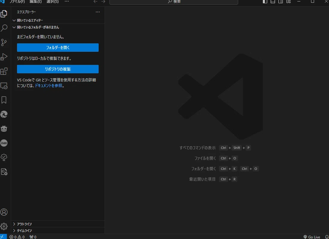Screen dimensions: 329x239
Task: Go back with the left arrow
Action: click(x=95, y=1)
